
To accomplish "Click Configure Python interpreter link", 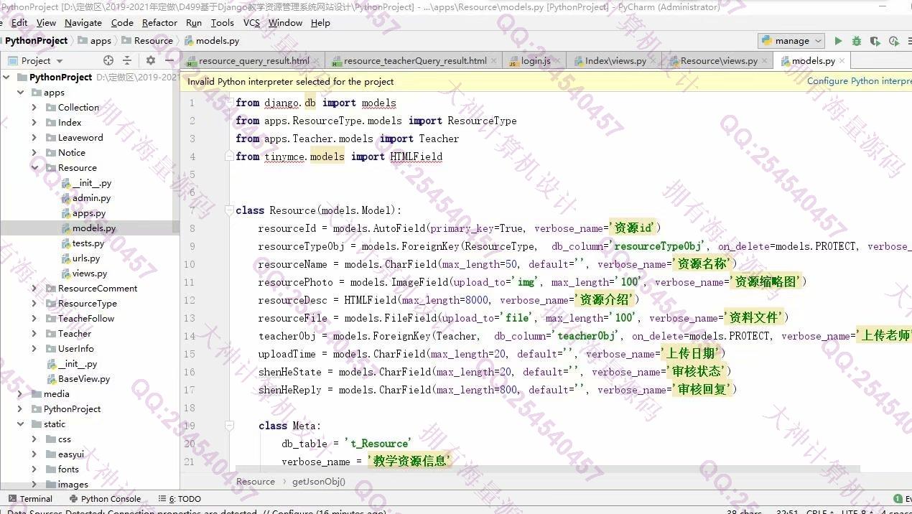I will click(858, 81).
